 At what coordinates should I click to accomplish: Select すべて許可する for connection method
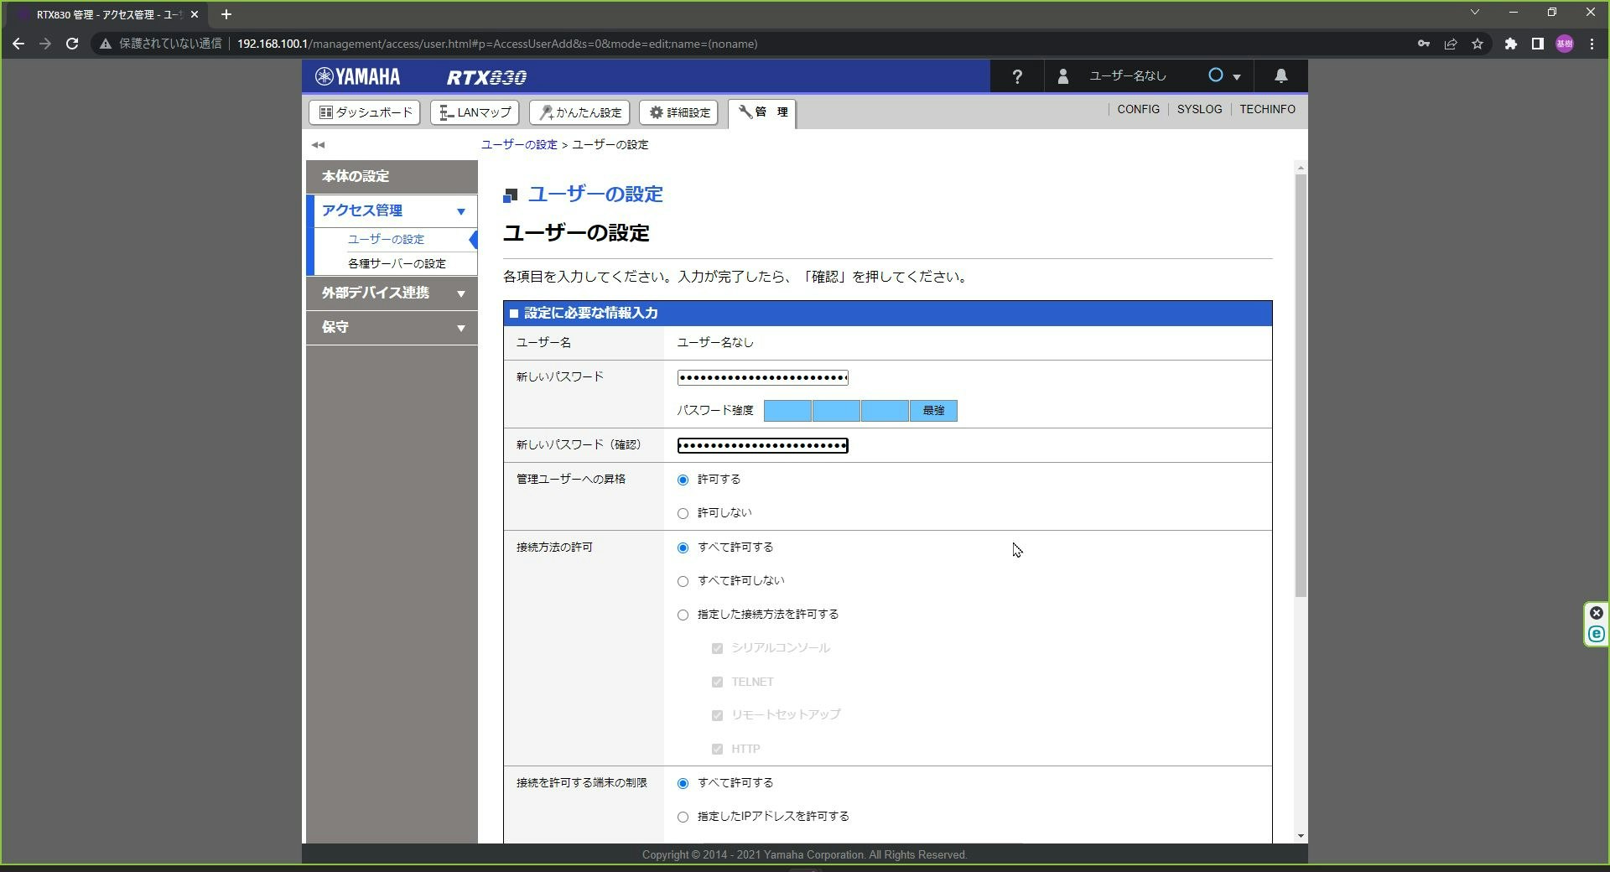(683, 548)
